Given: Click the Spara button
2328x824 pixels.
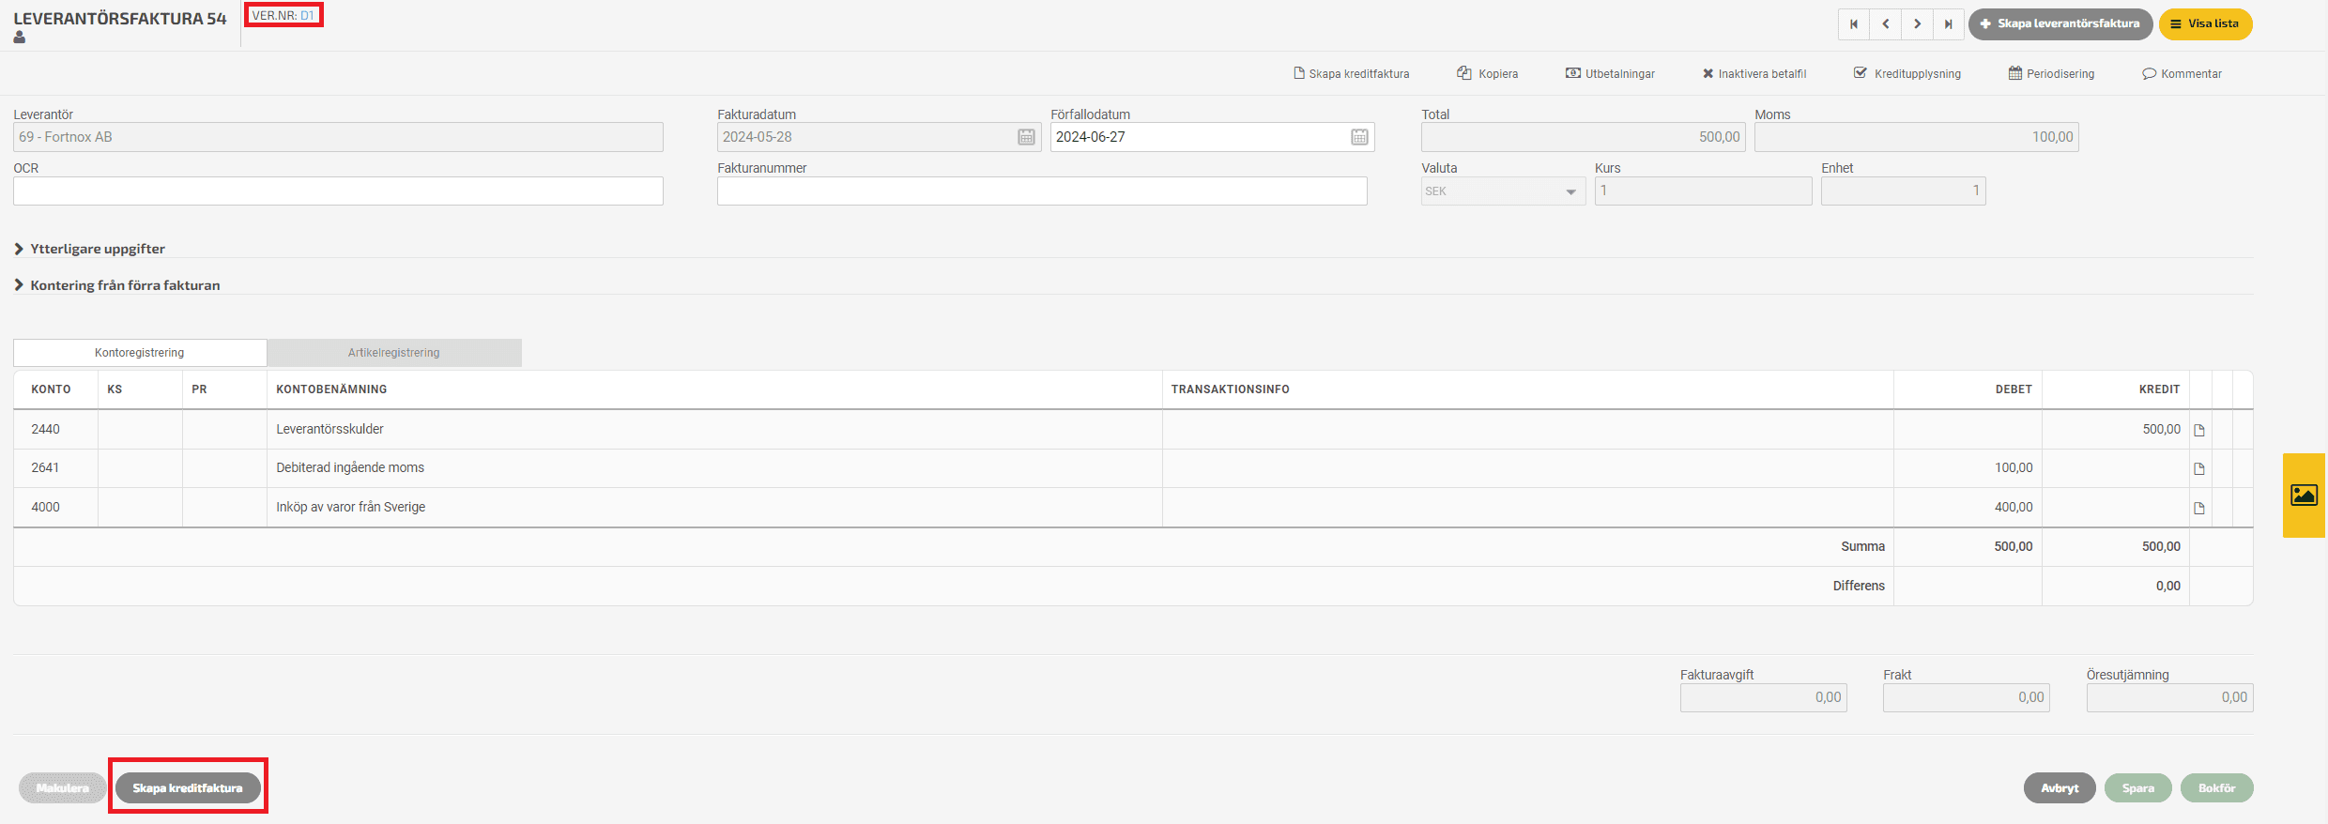Looking at the screenshot, I should 2138,788.
